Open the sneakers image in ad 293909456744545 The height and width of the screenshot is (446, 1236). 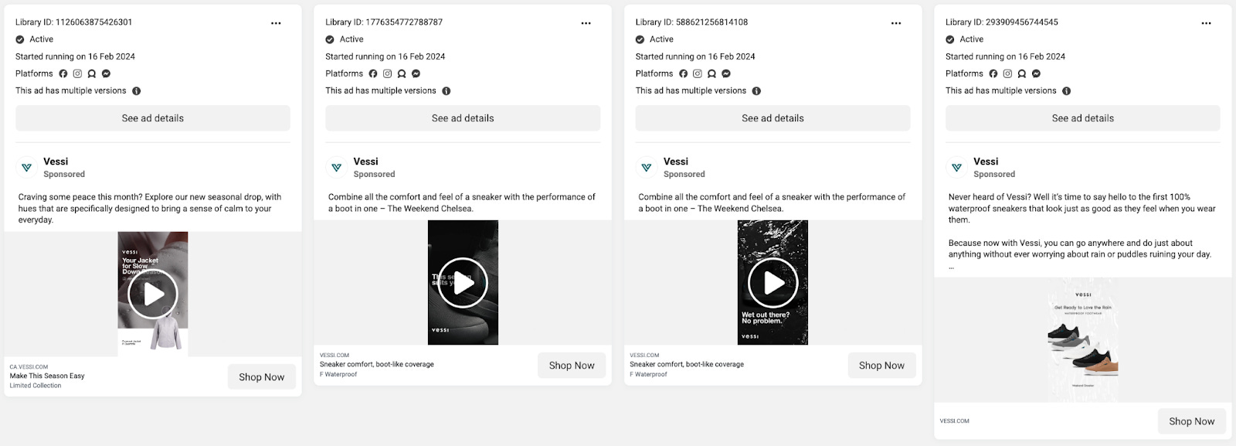(x=1083, y=340)
